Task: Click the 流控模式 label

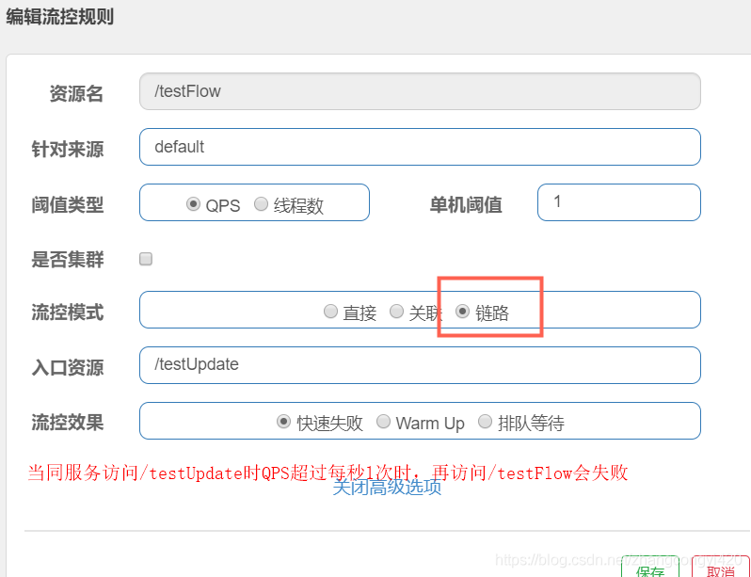Action: [68, 312]
